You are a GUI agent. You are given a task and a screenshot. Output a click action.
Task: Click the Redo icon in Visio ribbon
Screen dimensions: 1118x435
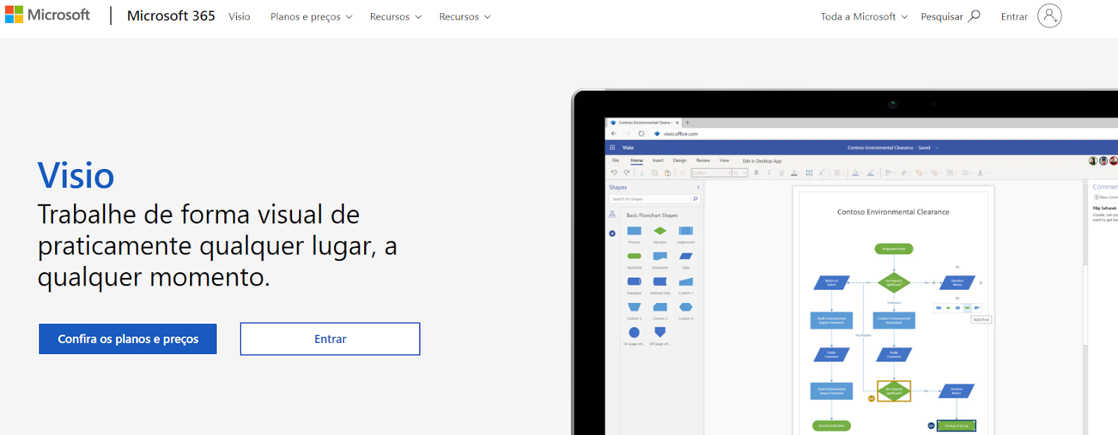(x=627, y=172)
